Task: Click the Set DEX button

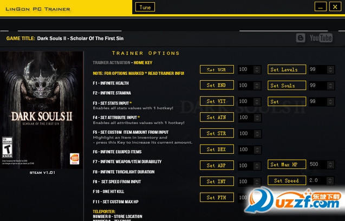Action: click(217, 149)
